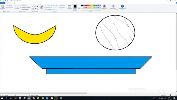The image size is (177, 100).
Task: Click Edit with Paint 3D
Action: click(x=113, y=7)
